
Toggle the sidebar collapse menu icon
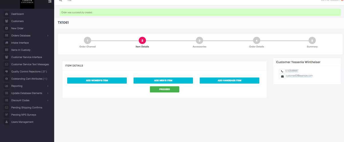tap(50, 2)
